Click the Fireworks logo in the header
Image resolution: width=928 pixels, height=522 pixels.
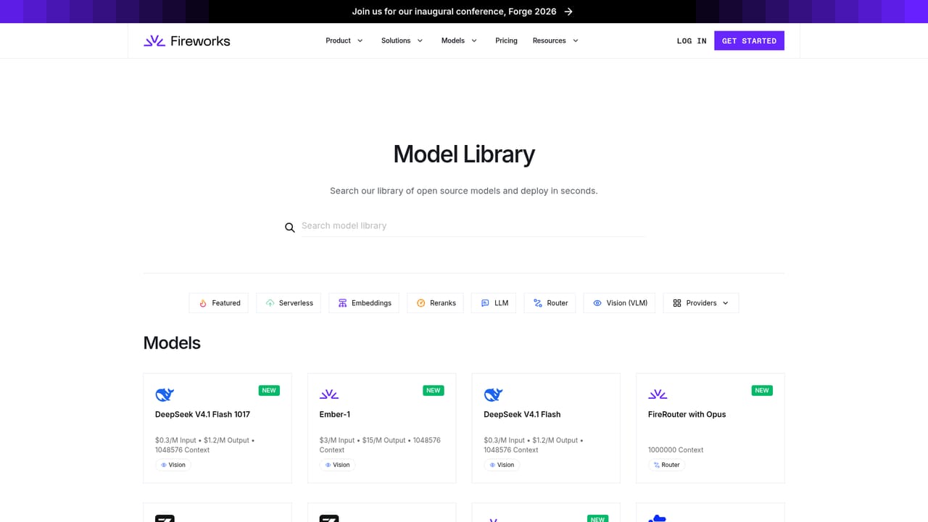[187, 41]
